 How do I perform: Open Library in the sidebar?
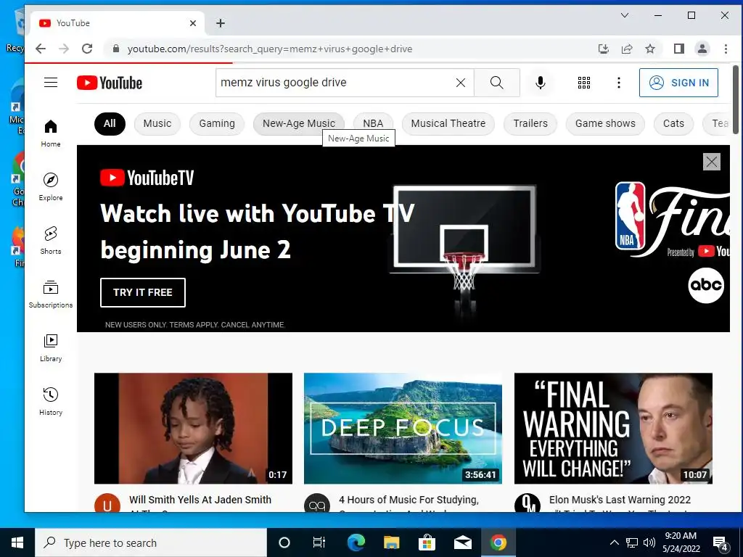point(51,348)
